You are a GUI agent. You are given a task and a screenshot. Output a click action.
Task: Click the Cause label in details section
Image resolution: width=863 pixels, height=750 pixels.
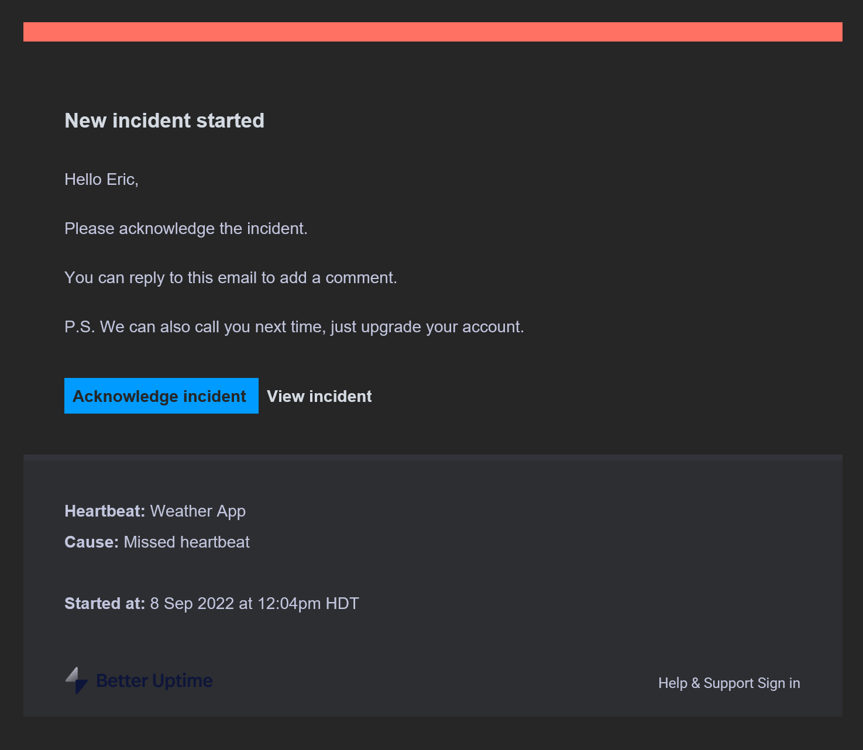(91, 542)
